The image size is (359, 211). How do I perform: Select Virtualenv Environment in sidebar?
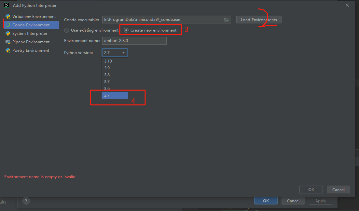tap(31, 17)
